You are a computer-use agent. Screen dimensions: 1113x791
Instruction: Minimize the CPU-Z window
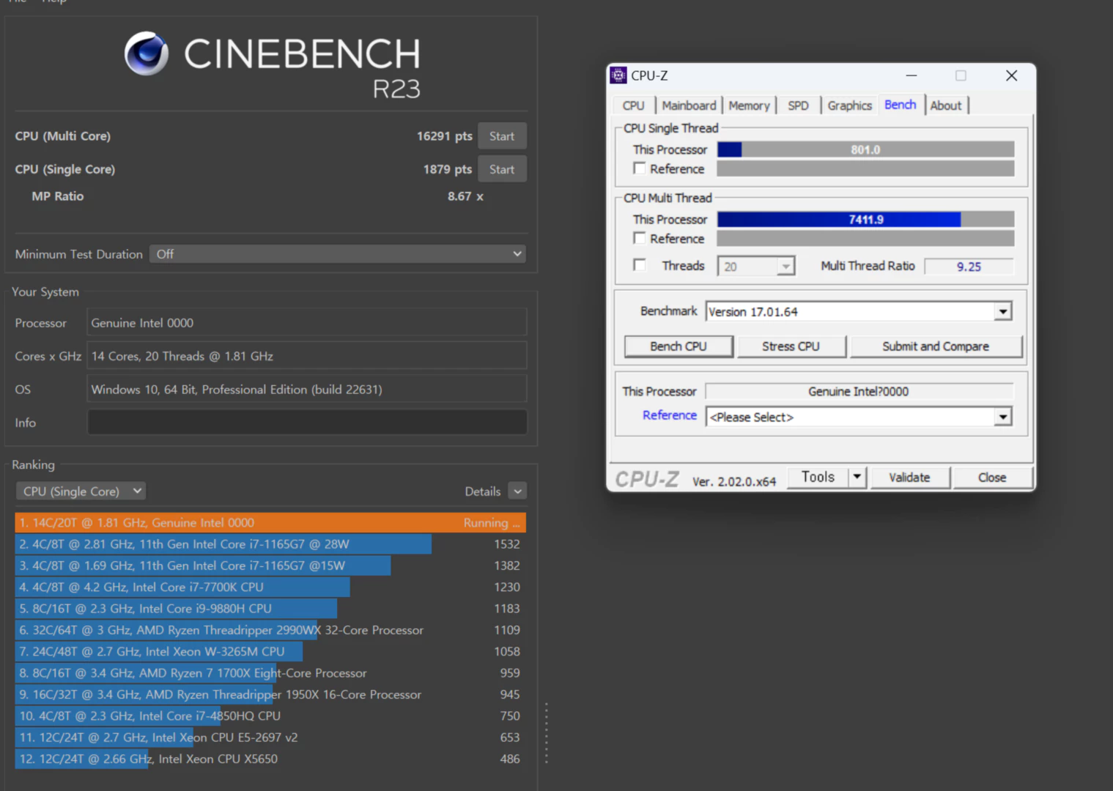(912, 75)
